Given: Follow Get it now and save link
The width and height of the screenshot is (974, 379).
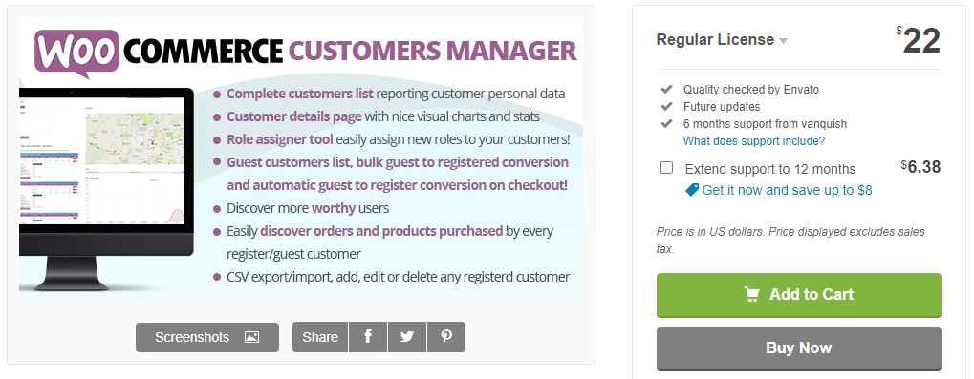Looking at the screenshot, I should tap(787, 190).
